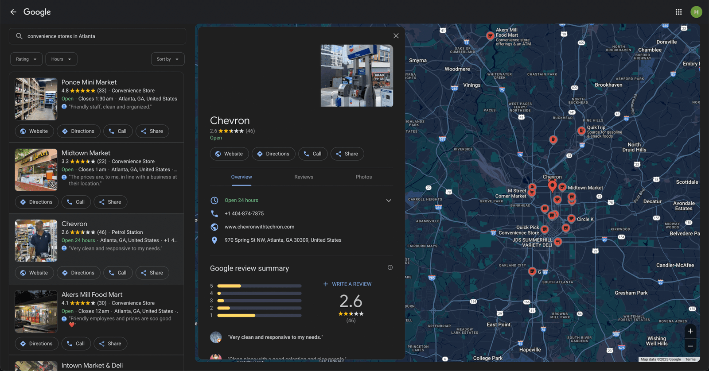Click Chevron list item Directions button
The width and height of the screenshot is (709, 371).
point(78,273)
